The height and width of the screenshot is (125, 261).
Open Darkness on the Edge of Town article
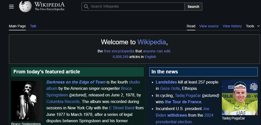click(76, 82)
